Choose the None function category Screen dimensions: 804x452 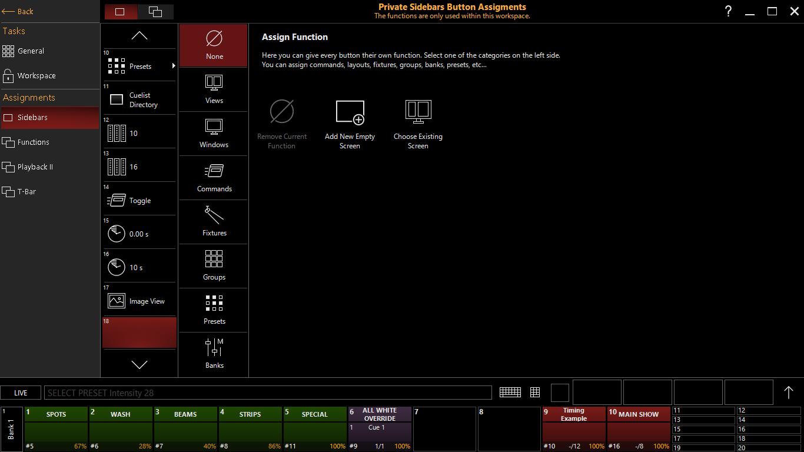point(214,45)
